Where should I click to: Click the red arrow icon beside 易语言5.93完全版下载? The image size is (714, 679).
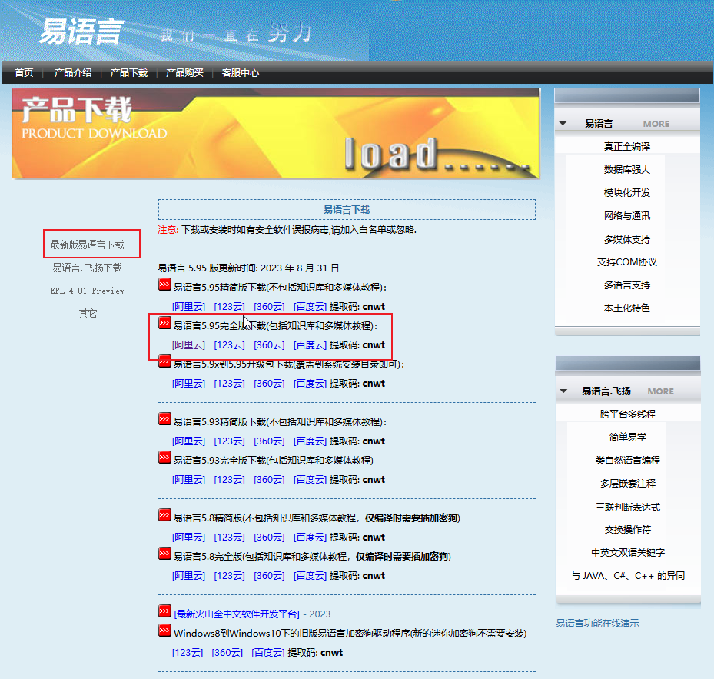click(164, 458)
